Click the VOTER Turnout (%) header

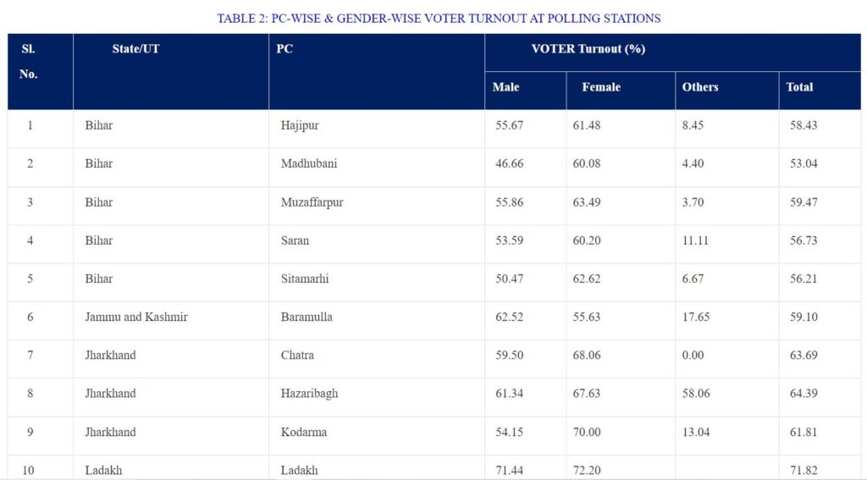point(588,48)
